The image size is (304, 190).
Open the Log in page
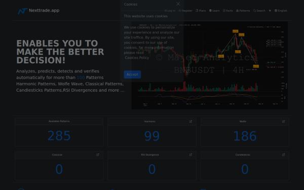[170, 11]
